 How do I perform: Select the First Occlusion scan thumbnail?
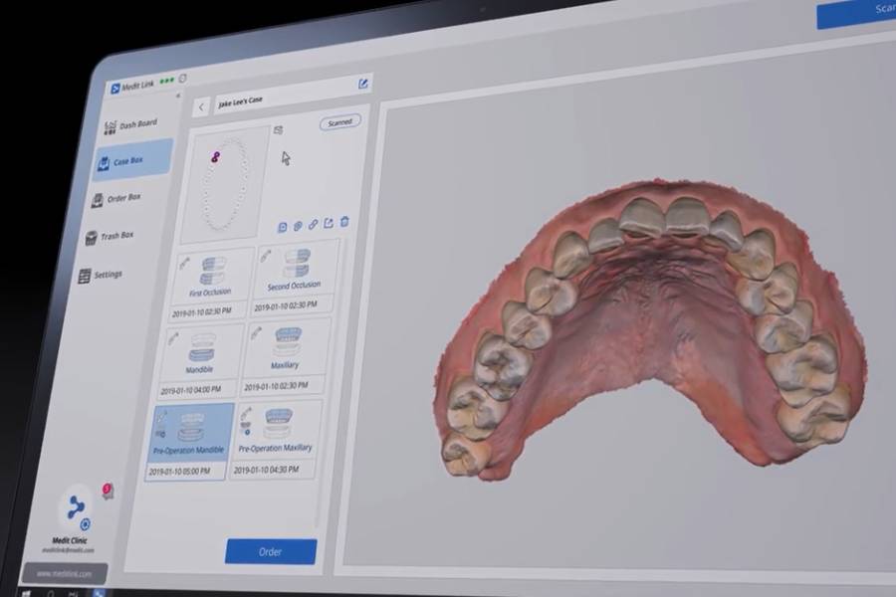tap(210, 279)
